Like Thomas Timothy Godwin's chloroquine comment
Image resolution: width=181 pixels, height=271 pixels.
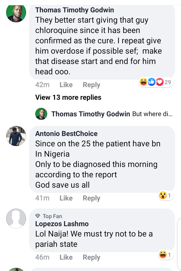(x=66, y=85)
